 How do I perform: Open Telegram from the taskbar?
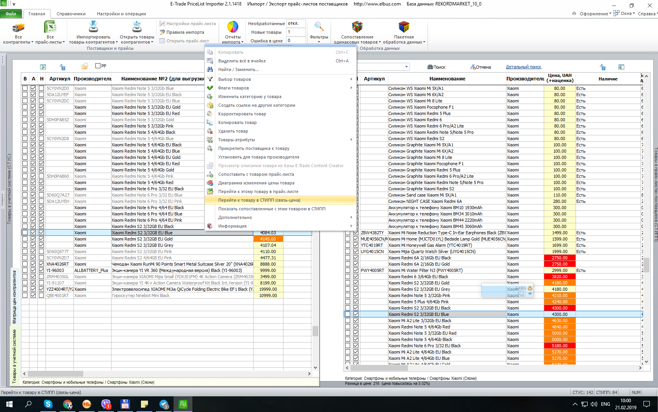(164, 404)
